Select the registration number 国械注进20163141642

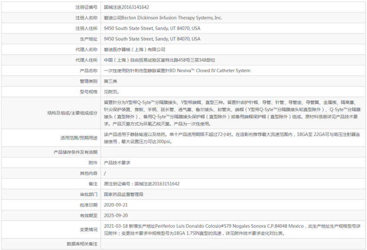pyautogui.click(x=127, y=7)
